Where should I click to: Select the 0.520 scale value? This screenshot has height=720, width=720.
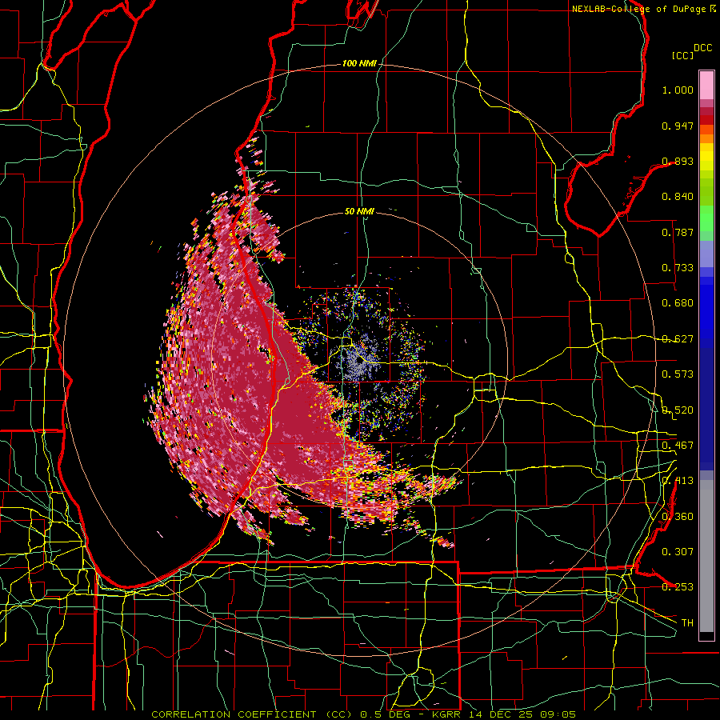click(678, 410)
